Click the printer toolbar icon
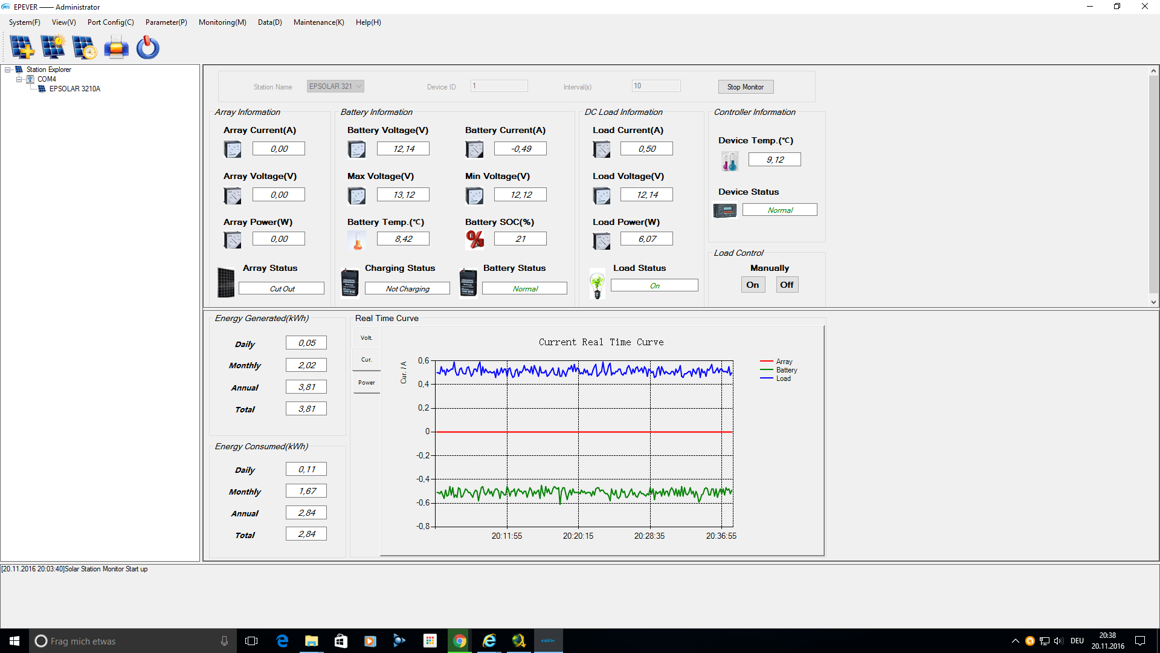Image resolution: width=1160 pixels, height=653 pixels. [x=116, y=47]
